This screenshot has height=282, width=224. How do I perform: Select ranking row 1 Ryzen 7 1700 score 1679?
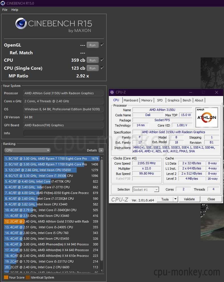click(52, 159)
